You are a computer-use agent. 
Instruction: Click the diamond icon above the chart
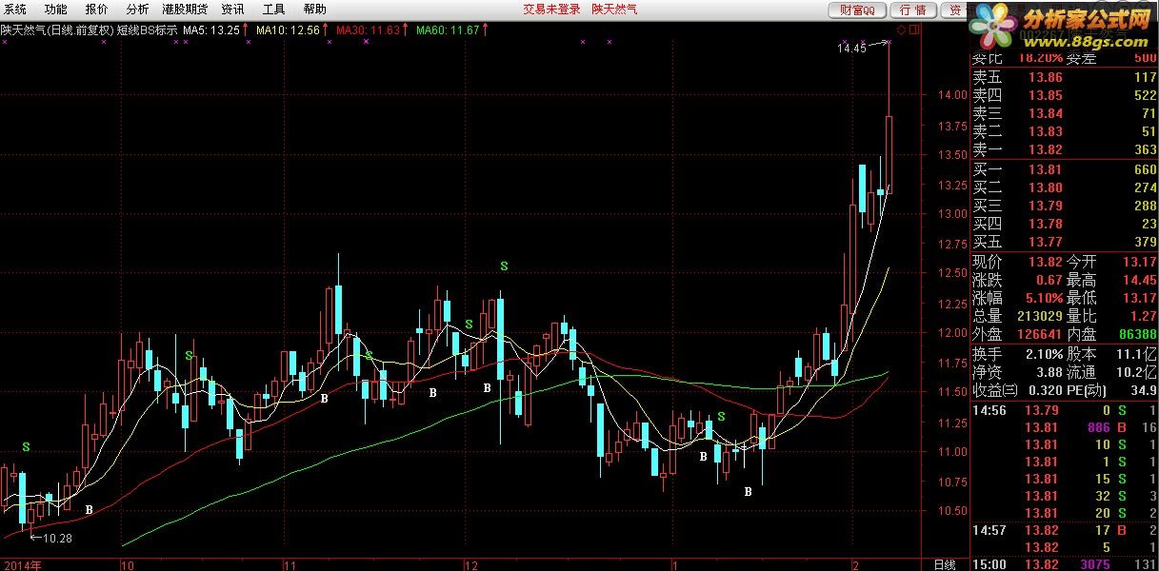tap(902, 30)
